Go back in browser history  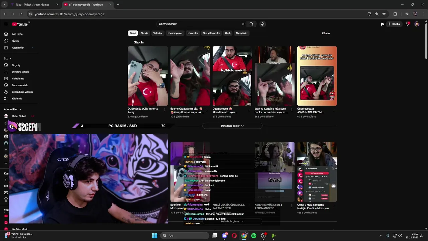click(5, 14)
